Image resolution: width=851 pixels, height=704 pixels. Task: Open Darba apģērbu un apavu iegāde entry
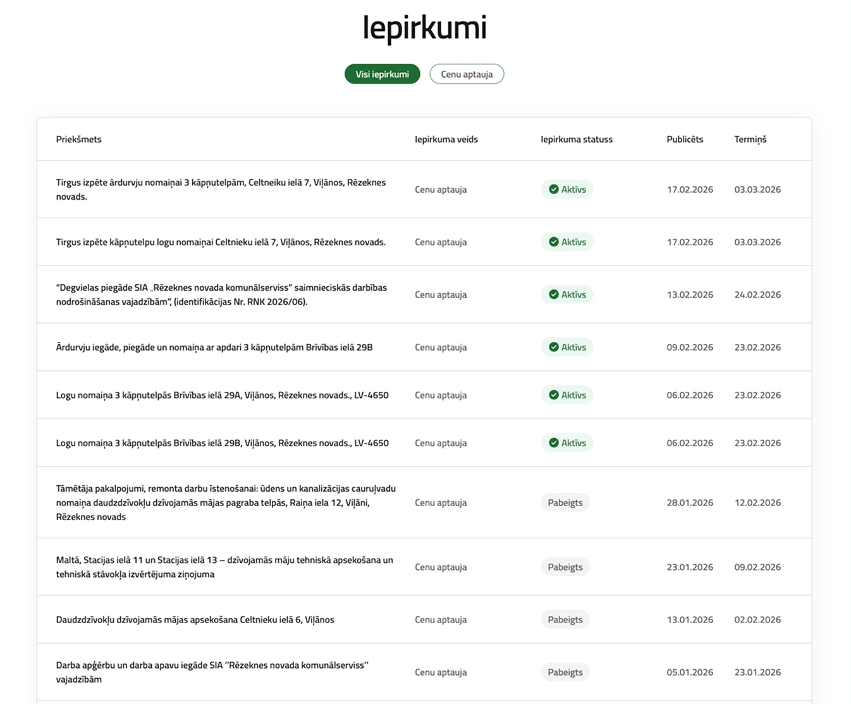(x=212, y=672)
